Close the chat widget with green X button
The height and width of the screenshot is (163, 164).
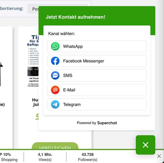[x=145, y=145]
